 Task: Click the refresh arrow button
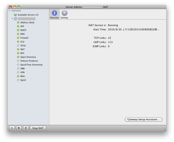(x=26, y=128)
